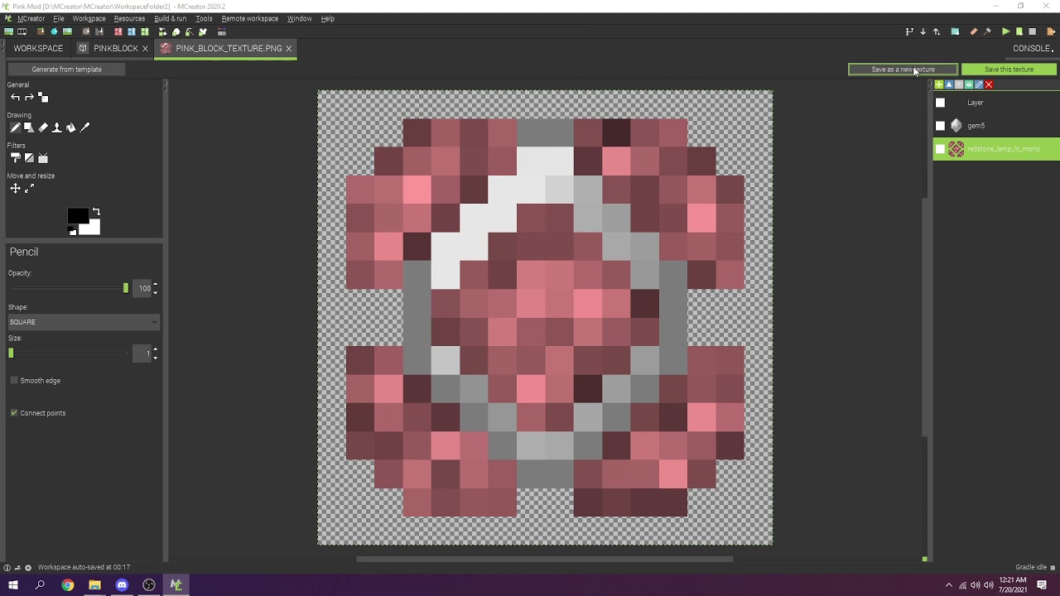Toggle white box of gem5 layer
The image size is (1060, 596).
940,126
